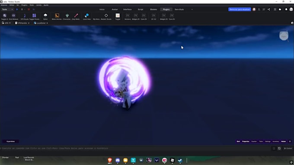
Task: Open the Janela menu
Action: 39,5
